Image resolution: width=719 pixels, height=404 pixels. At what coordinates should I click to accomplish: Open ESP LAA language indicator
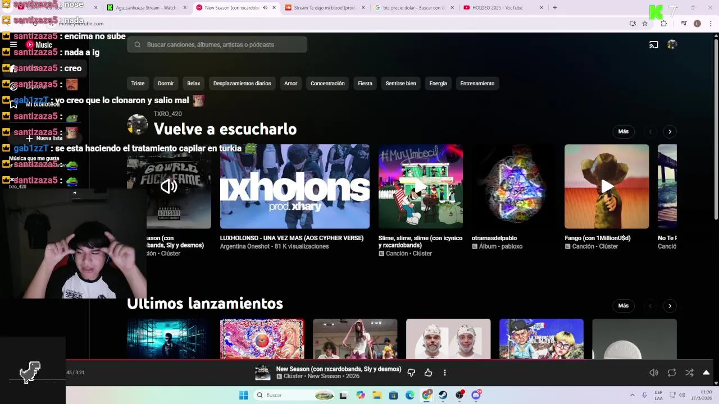[658, 395]
